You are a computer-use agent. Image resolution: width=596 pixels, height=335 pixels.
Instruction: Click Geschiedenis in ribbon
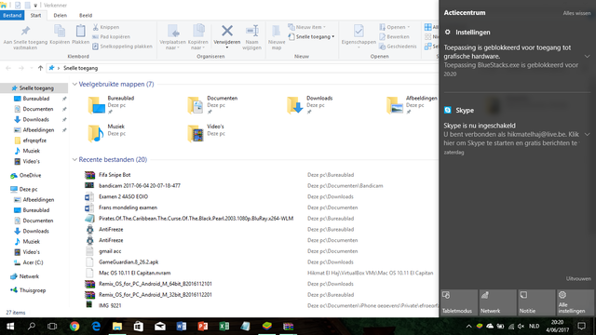coord(398,47)
